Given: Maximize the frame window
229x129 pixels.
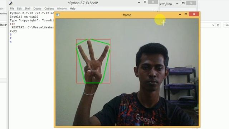Looking at the screenshot, I should point(186,14).
